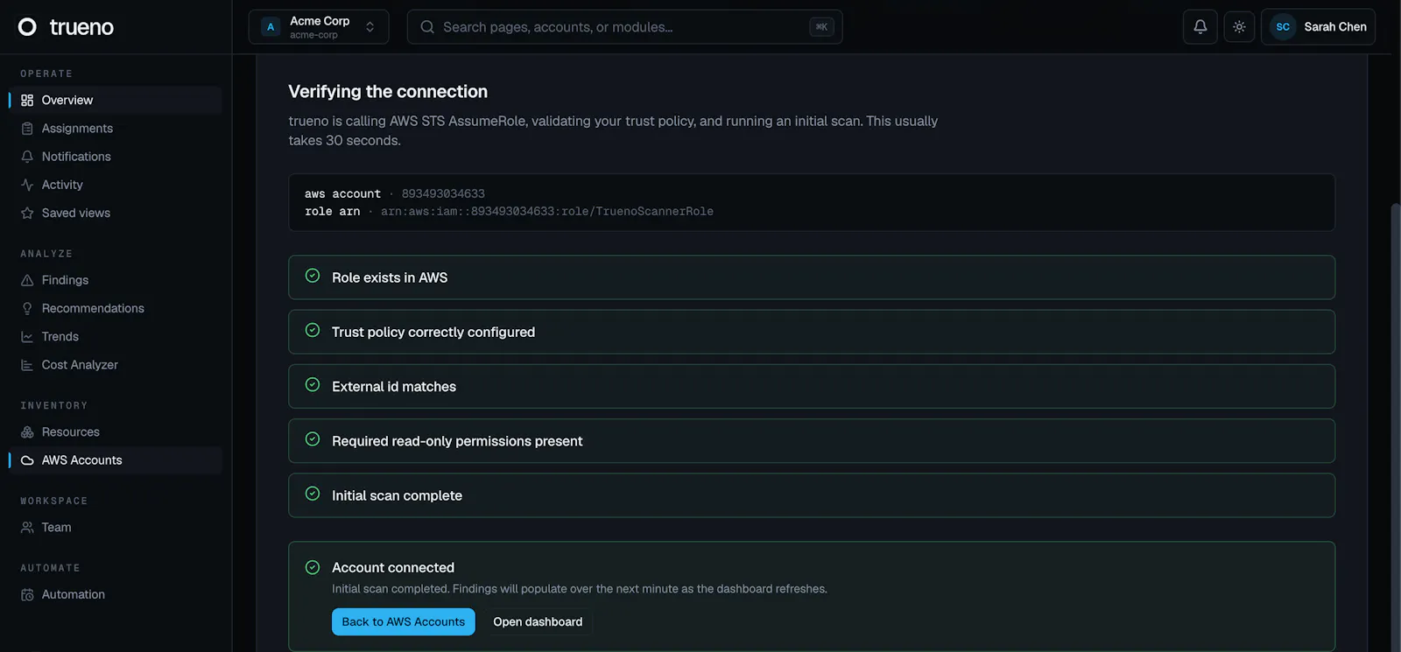The width and height of the screenshot is (1401, 652).
Task: Go to Assignments page
Action: click(116, 129)
